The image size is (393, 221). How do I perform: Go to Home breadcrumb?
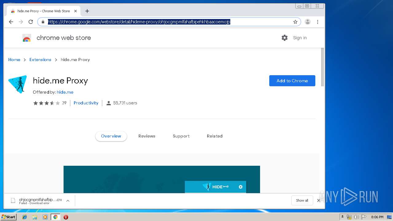(14, 60)
